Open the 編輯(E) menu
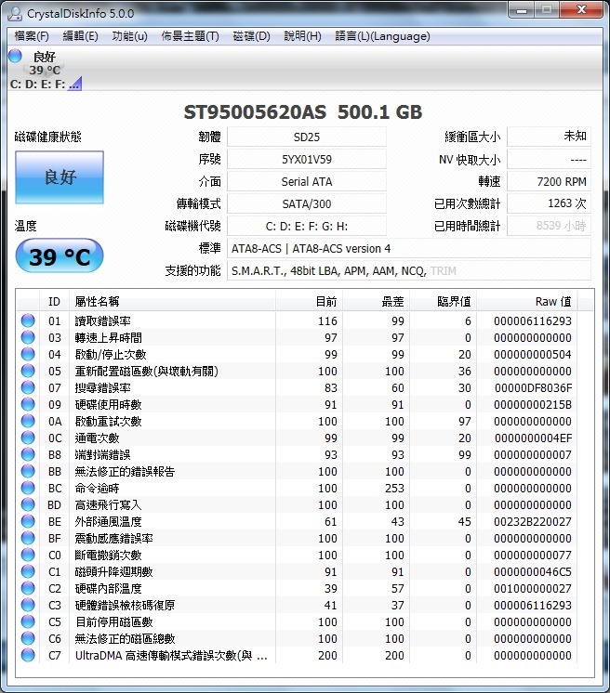The image size is (610, 693). click(80, 36)
